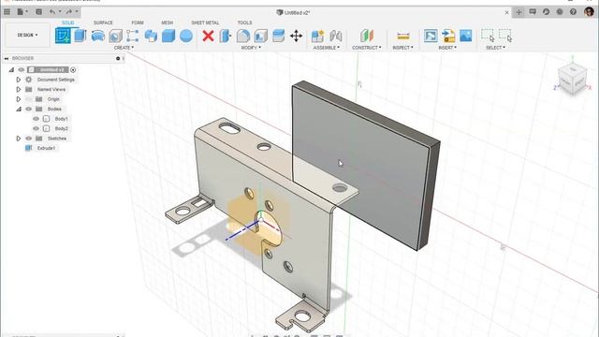The image size is (599, 337).
Task: Open the DESIGN workspace dropdown
Action: pyautogui.click(x=27, y=36)
